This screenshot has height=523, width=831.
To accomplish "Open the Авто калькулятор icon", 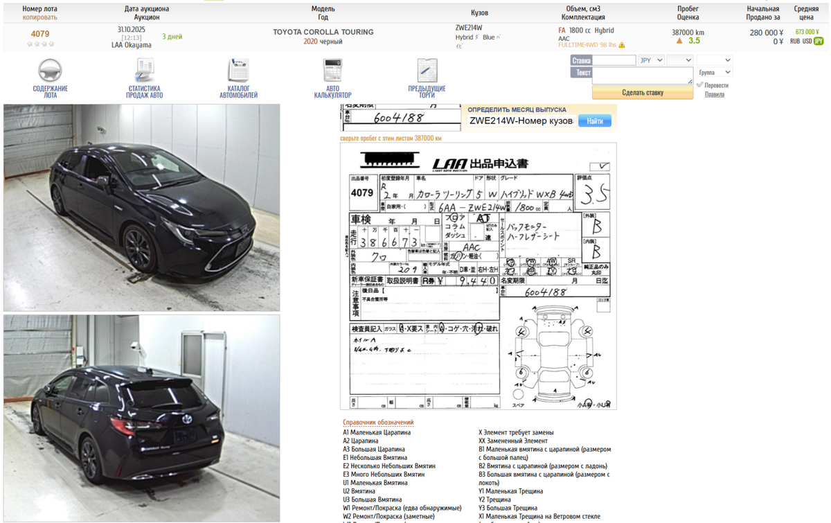I will pos(332,71).
